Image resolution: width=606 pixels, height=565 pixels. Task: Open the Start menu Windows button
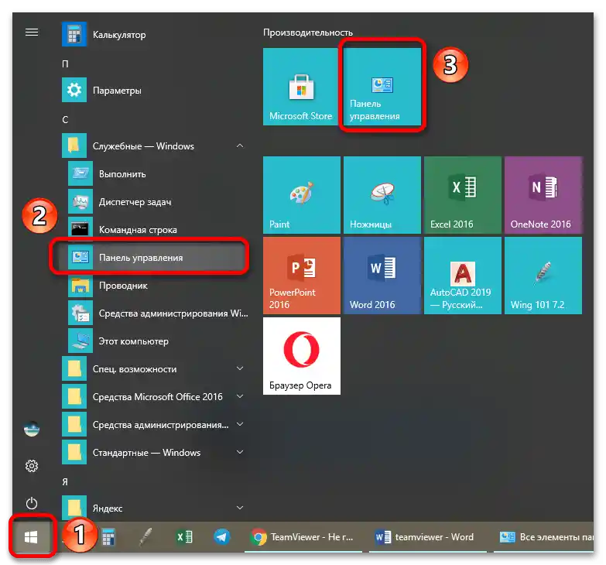click(31, 536)
